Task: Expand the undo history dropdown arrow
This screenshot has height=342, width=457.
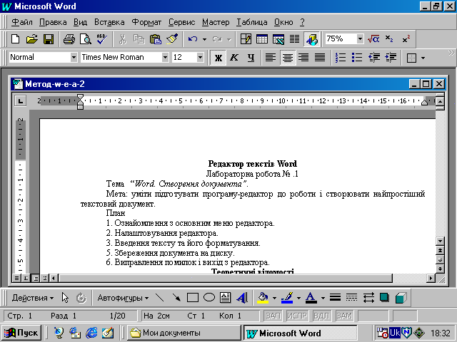Action: point(204,39)
